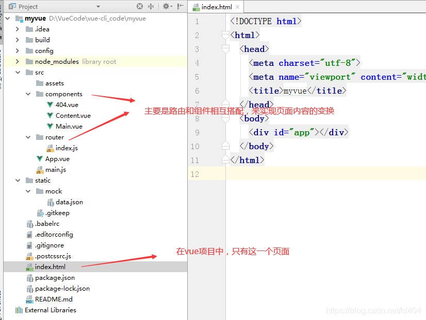Fold the html tag at line 2
Viewport: 426px width, 320px height.
(225, 35)
